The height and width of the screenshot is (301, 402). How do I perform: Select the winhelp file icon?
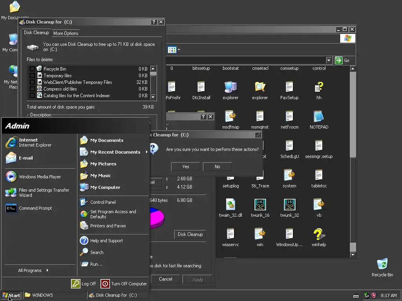319,237
